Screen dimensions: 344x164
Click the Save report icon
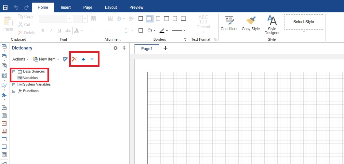click(5, 7)
